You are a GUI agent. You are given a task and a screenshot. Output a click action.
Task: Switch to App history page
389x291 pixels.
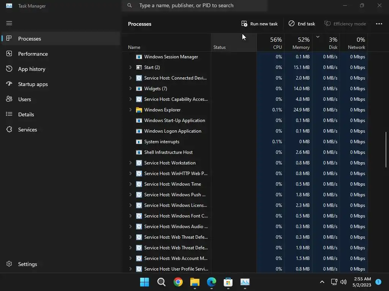coord(60,69)
